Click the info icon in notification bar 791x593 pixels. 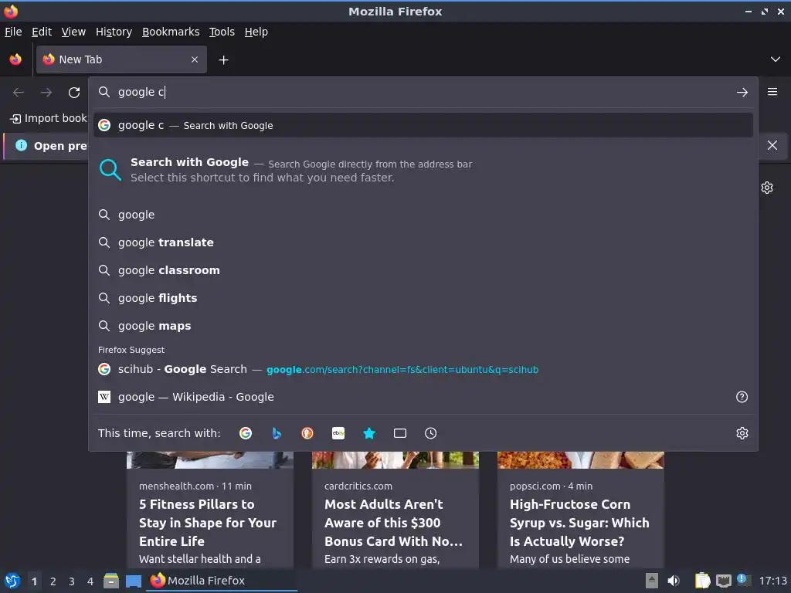coord(21,145)
